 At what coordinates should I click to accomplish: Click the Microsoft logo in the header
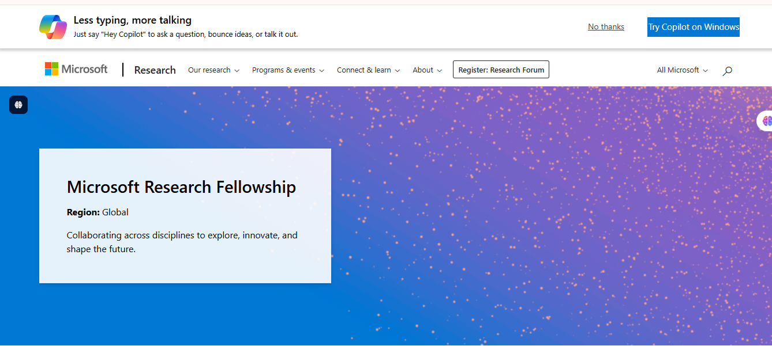click(x=76, y=69)
